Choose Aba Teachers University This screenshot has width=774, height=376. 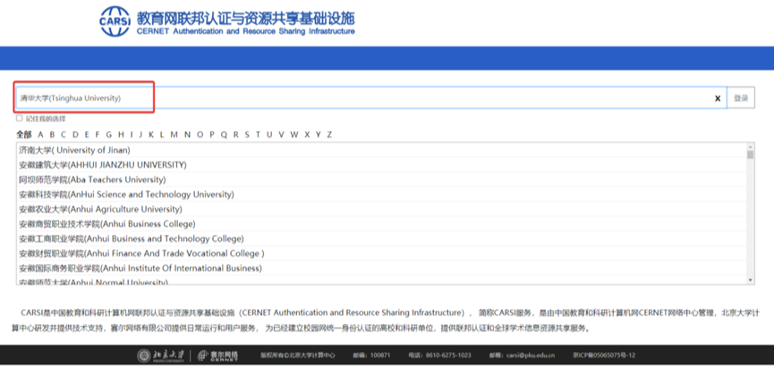(x=381, y=180)
